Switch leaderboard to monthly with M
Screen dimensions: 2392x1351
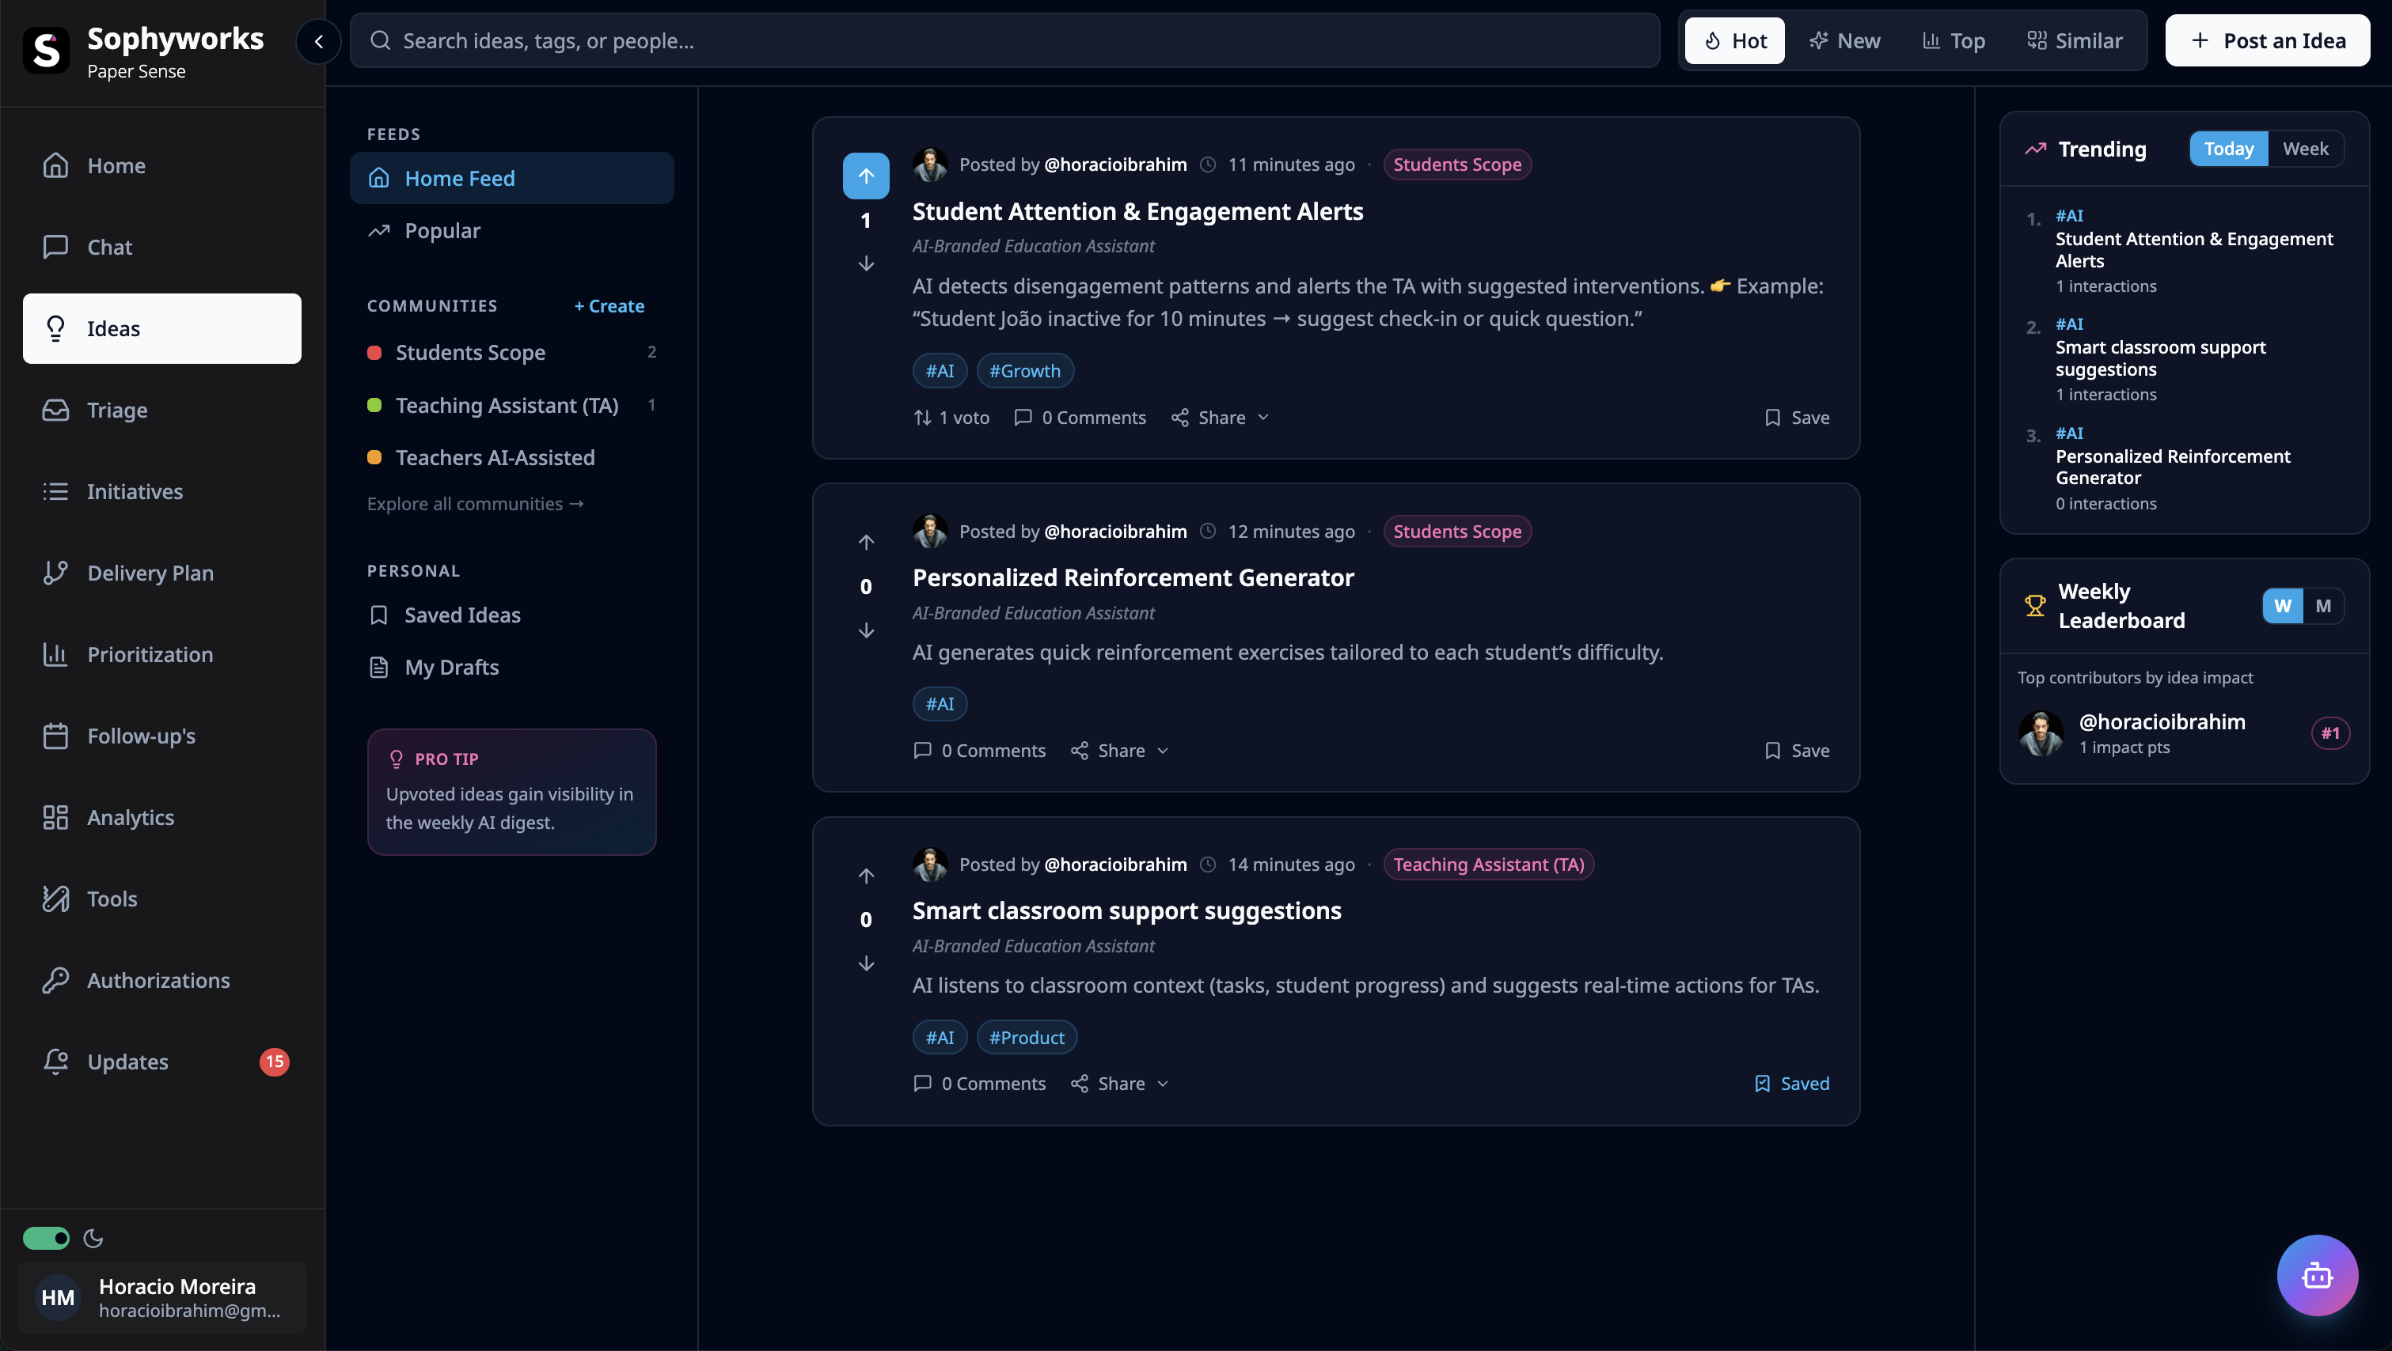pyautogui.click(x=2322, y=606)
